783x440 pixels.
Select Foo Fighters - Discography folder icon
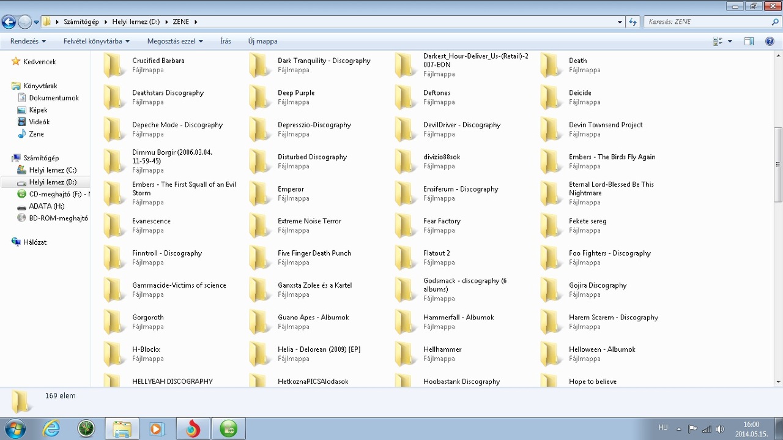(x=551, y=258)
